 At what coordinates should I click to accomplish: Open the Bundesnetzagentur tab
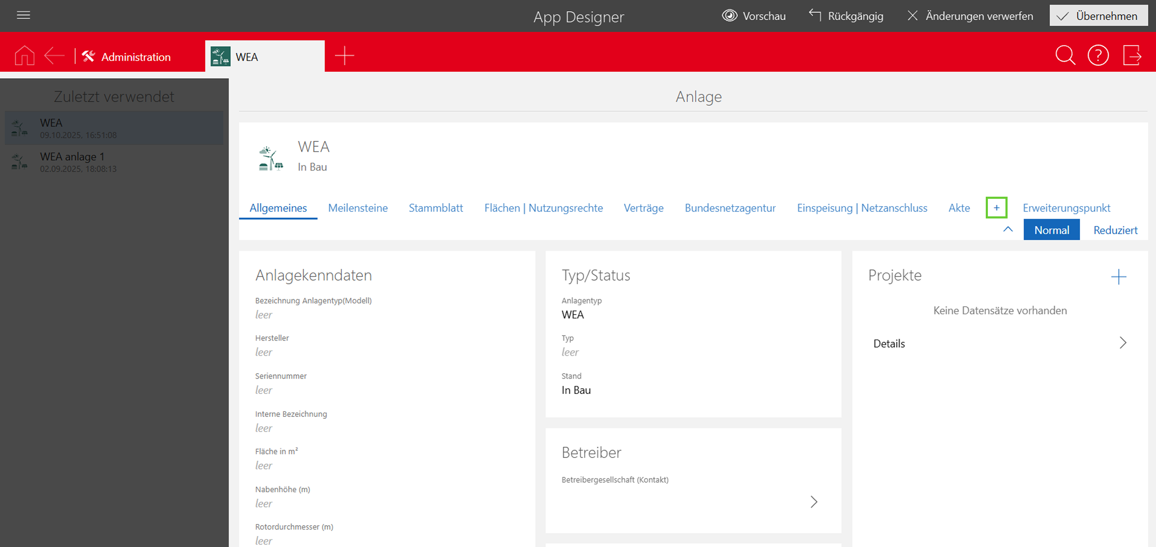click(x=730, y=208)
